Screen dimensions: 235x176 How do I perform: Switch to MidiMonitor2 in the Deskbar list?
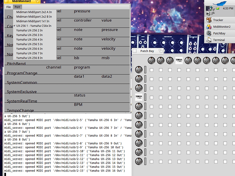coord(220,27)
